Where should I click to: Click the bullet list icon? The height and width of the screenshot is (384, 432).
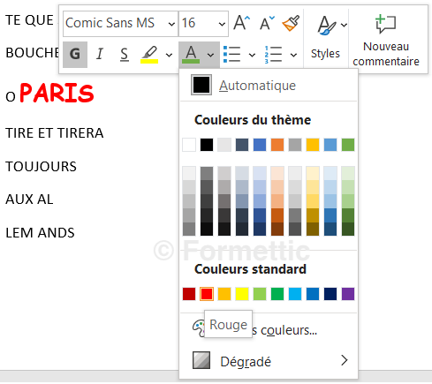coord(232,55)
